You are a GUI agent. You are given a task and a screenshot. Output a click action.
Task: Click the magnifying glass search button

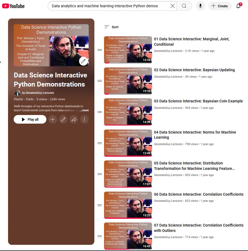tap(184, 6)
